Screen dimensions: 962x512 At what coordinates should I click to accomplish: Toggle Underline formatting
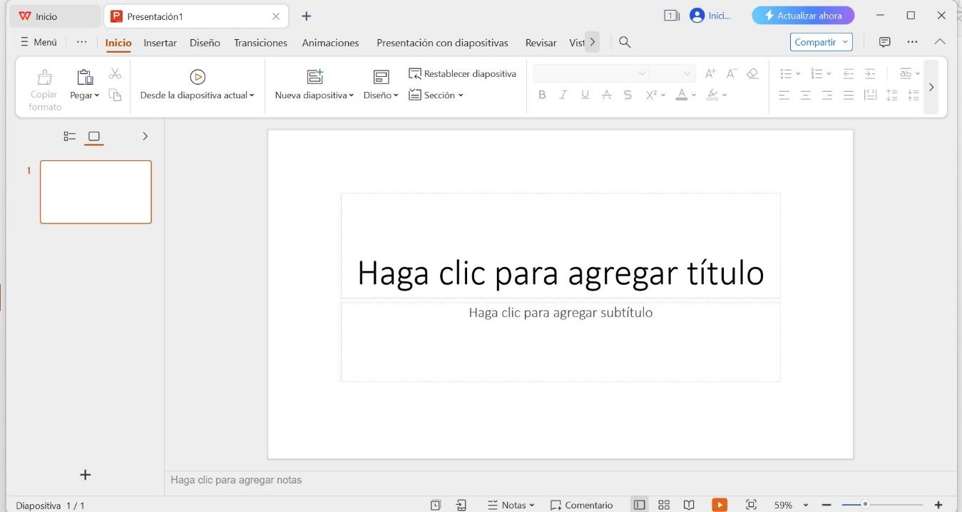(585, 94)
